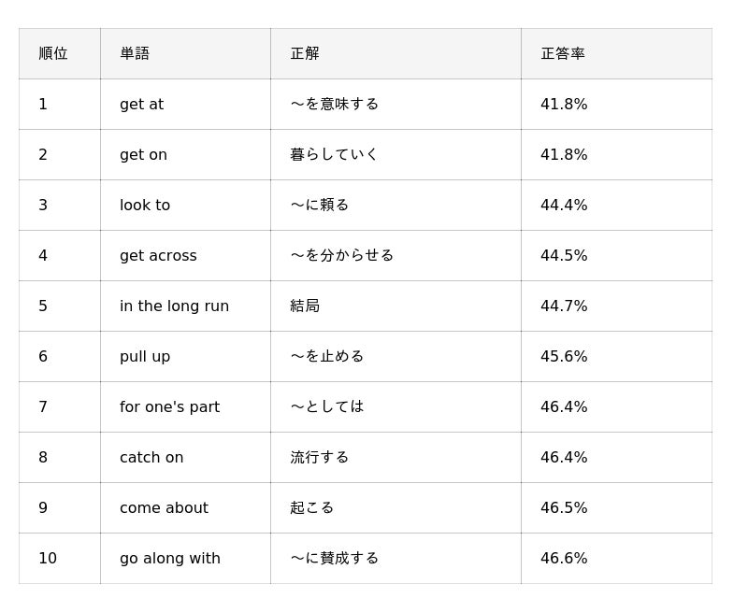Click the 順位 column header
This screenshot has height=612, width=748.
(x=60, y=53)
